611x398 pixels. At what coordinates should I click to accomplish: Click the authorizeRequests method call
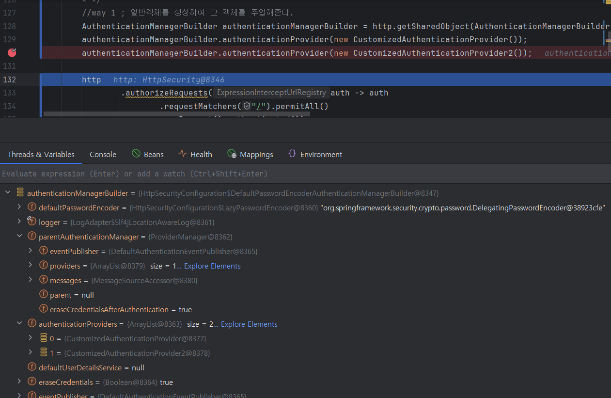pyautogui.click(x=167, y=93)
